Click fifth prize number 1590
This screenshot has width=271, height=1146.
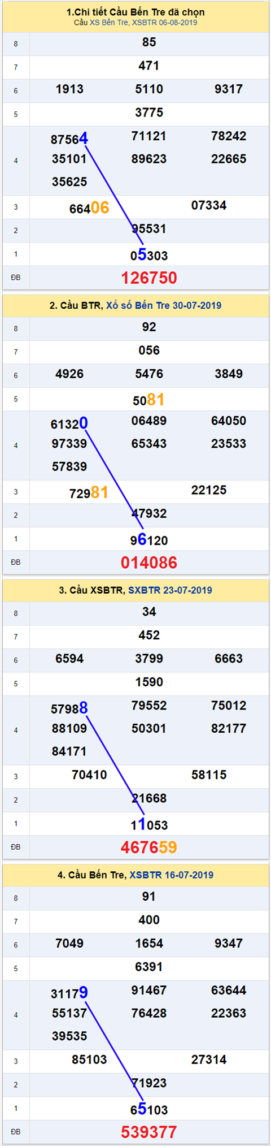(149, 682)
